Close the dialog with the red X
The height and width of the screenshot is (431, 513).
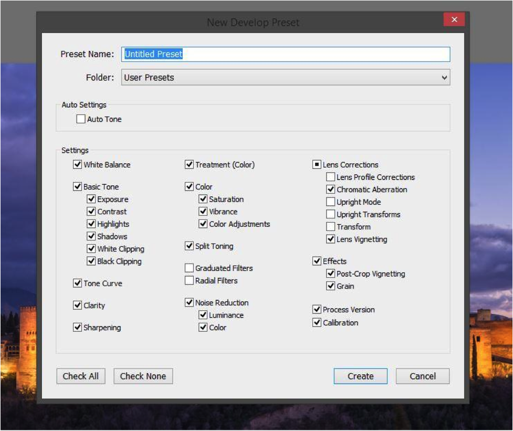click(x=454, y=19)
